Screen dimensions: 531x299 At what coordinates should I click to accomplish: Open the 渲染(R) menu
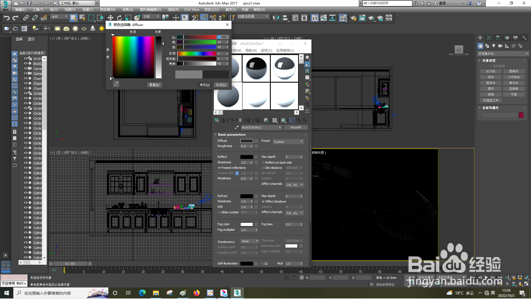click(173, 10)
